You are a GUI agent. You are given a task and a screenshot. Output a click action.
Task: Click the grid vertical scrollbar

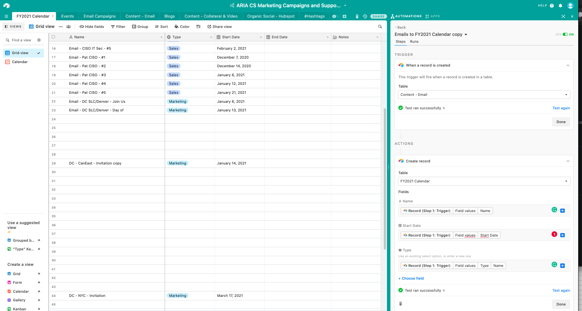385,179
